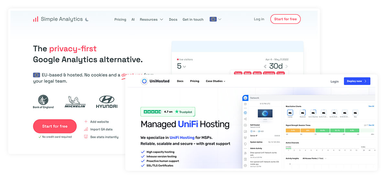
Task: Open Pricing in the Simple Analytics nav
Action: (x=120, y=19)
